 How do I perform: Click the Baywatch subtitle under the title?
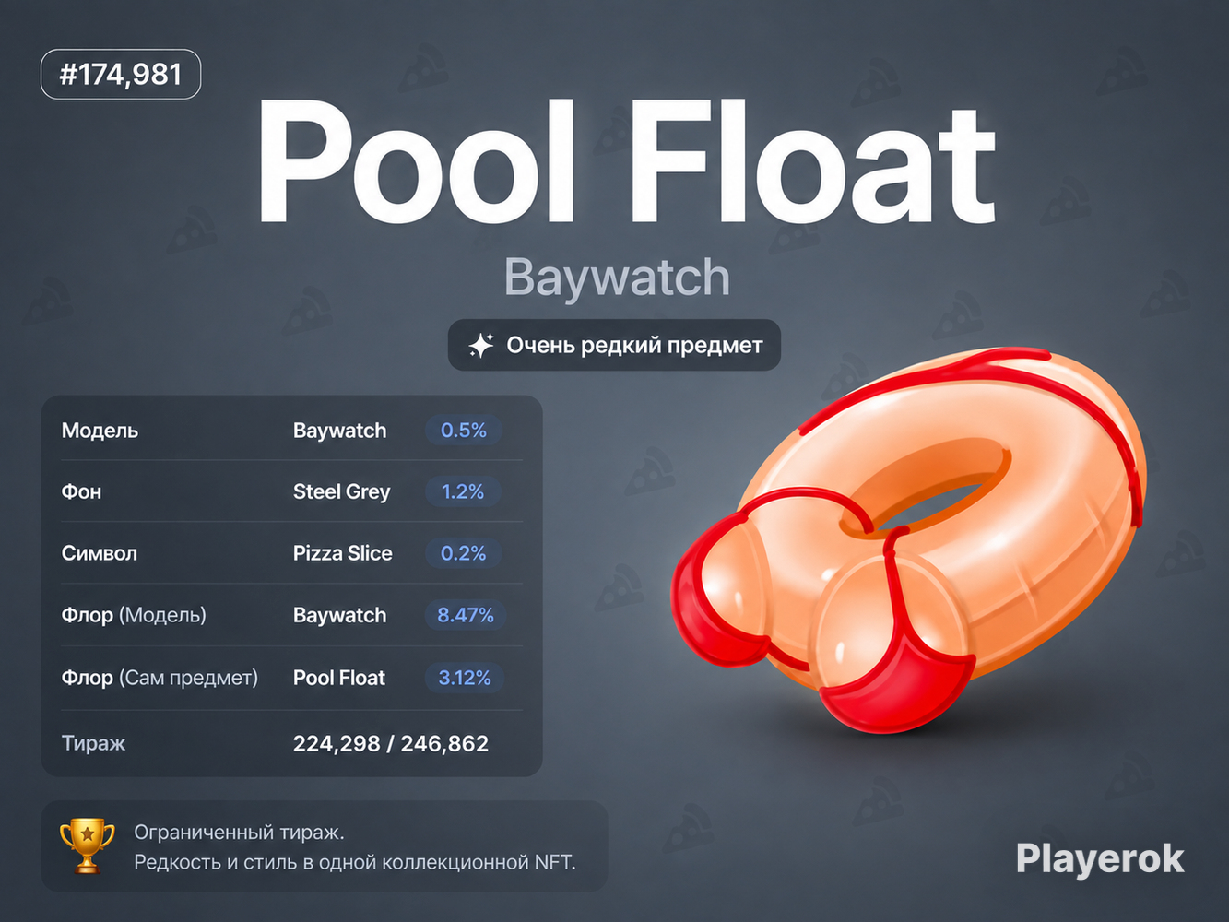pos(617,277)
